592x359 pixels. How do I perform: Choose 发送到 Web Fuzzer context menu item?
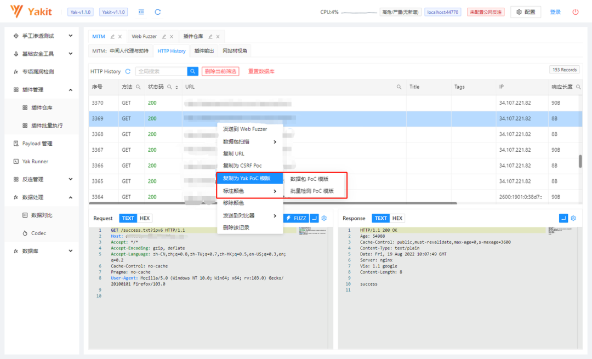[250, 129]
